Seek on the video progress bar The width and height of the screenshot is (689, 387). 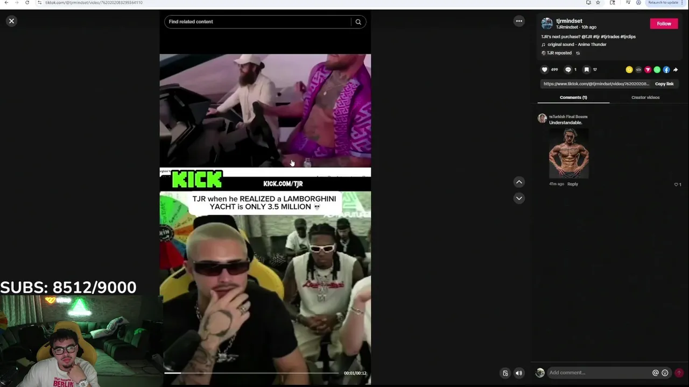coord(251,373)
